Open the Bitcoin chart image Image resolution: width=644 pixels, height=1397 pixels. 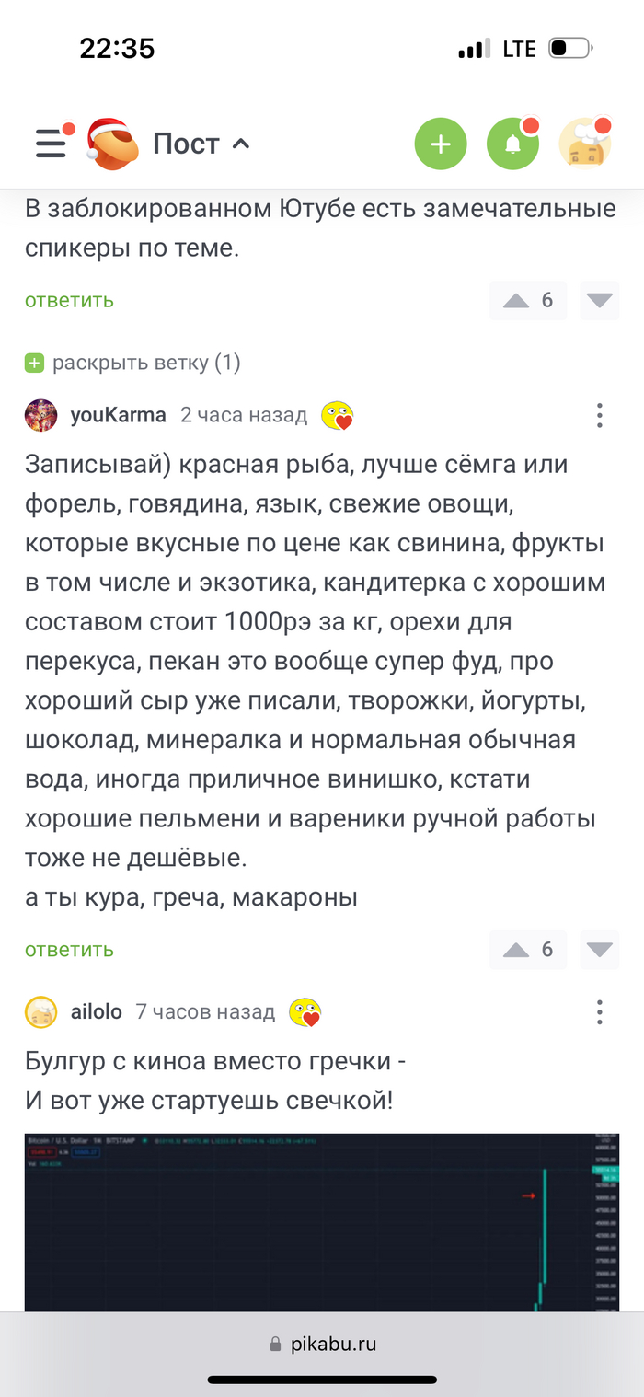click(321, 1222)
